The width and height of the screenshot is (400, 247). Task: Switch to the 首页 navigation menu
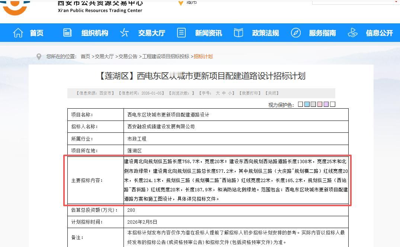[x=36, y=33]
